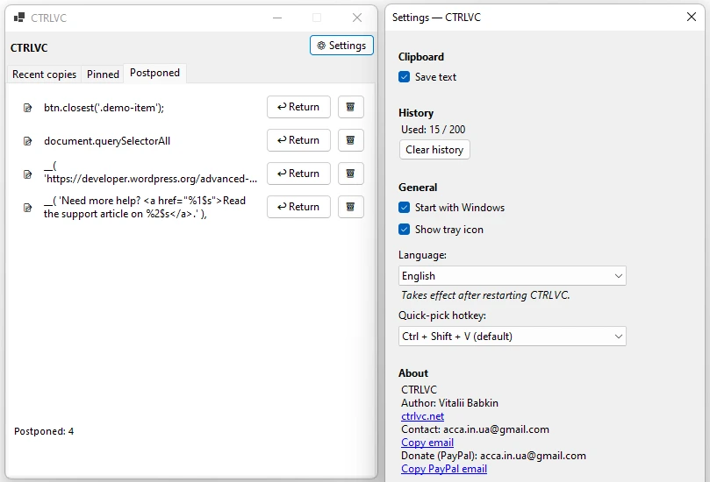Click the 'Author: Vitalii Babkin' text
The width and height of the screenshot is (710, 482).
coord(449,403)
